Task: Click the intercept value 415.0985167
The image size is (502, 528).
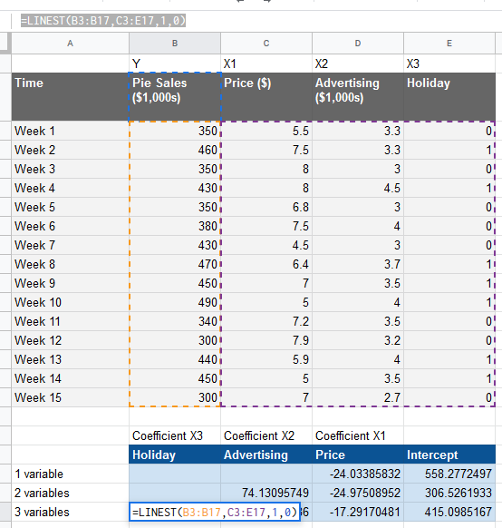Action: tap(449, 513)
